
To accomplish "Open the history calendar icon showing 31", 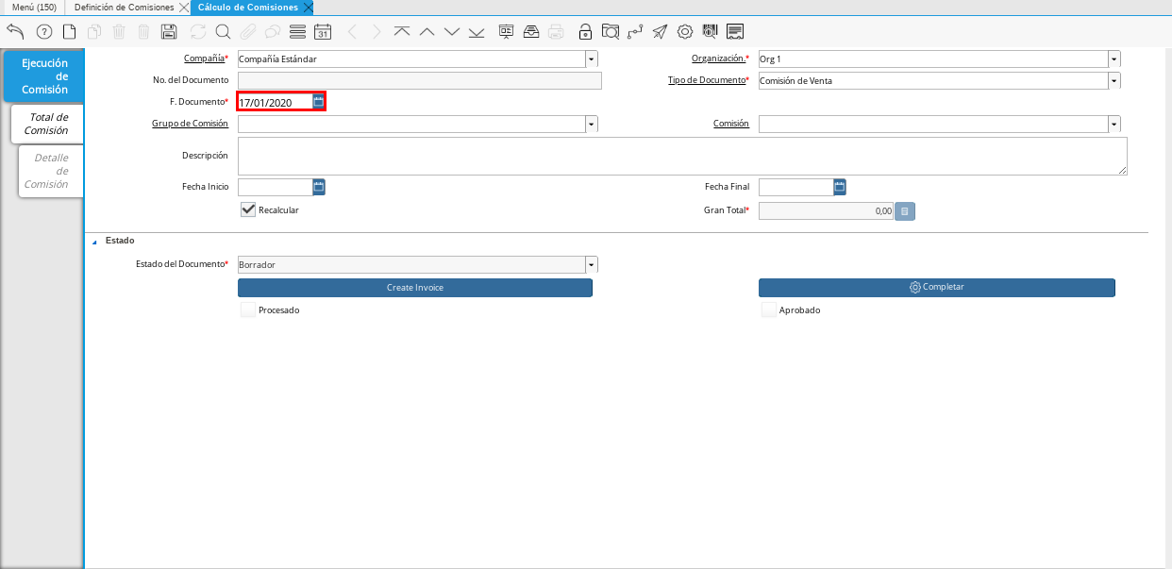I will click(x=323, y=31).
